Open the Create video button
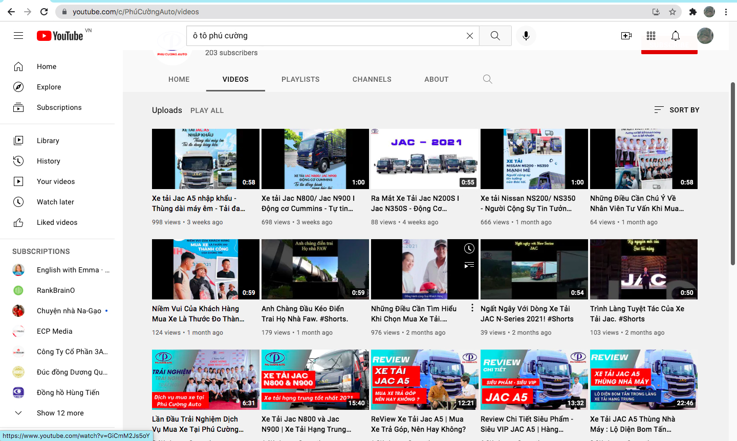The image size is (737, 441). 626,36
